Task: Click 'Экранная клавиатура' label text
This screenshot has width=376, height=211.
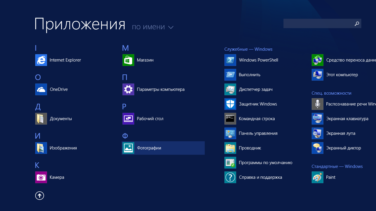Action: [347, 119]
